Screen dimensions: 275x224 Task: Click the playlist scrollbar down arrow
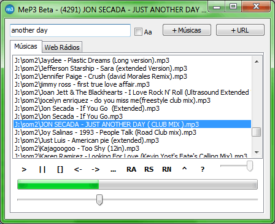[x=257, y=153]
